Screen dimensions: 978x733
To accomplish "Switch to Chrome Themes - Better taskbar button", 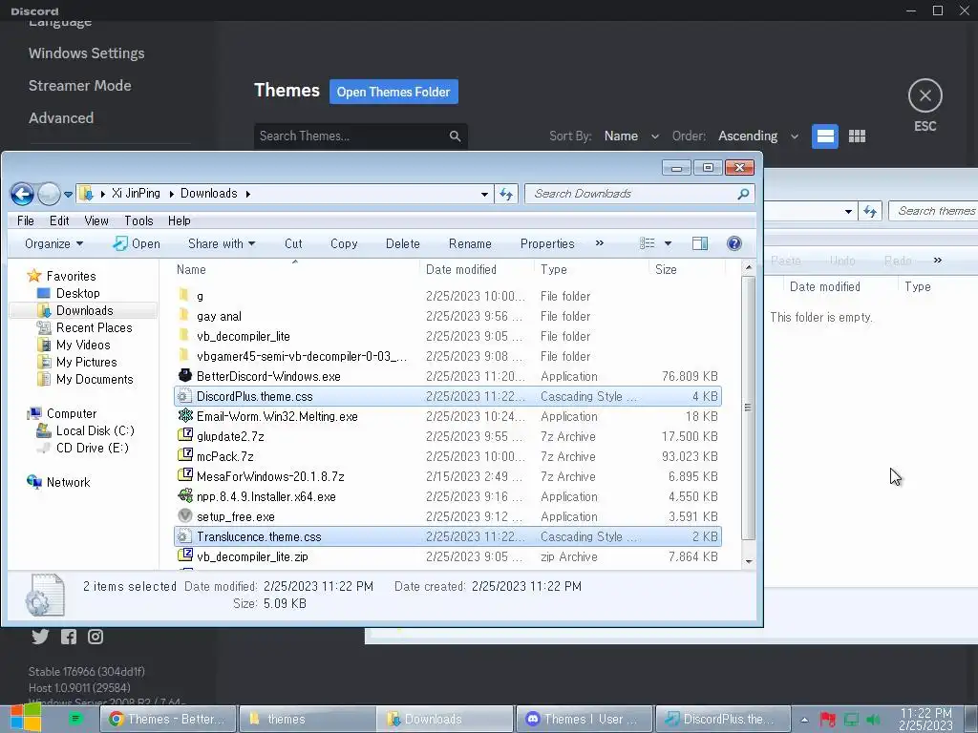I will click(168, 720).
